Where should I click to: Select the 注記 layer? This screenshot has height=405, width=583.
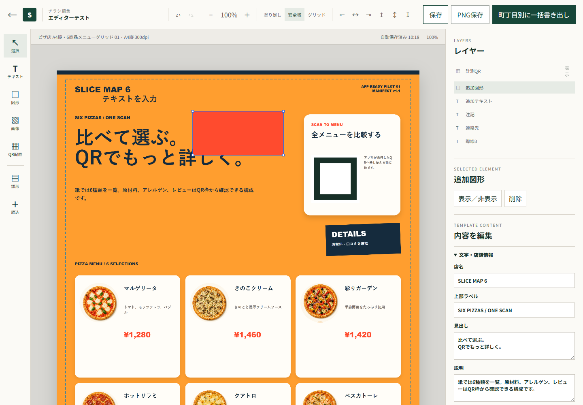(514, 115)
